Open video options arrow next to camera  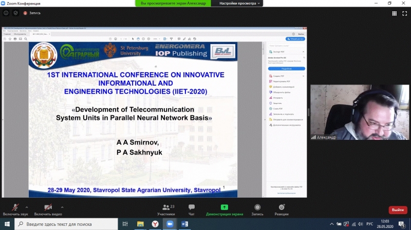62,207
